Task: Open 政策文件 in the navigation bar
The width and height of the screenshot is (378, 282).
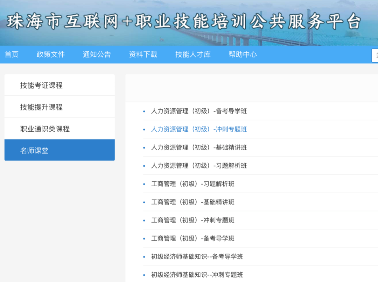Action: pyautogui.click(x=51, y=55)
